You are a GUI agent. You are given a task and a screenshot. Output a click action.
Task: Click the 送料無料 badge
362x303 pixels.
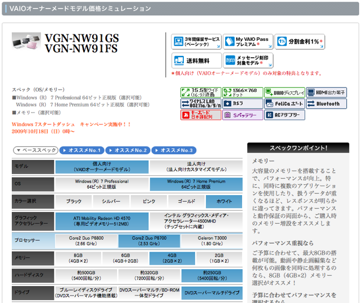pyautogui.click(x=196, y=60)
